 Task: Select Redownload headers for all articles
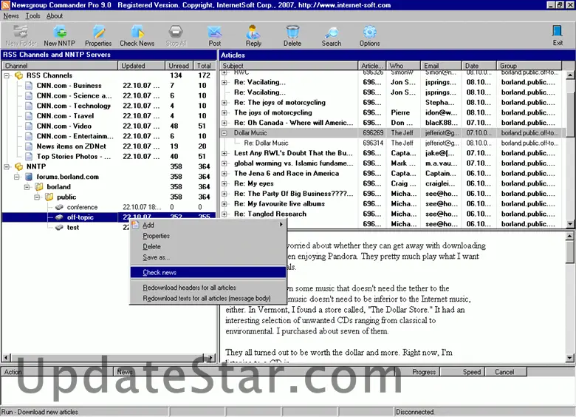click(x=189, y=288)
